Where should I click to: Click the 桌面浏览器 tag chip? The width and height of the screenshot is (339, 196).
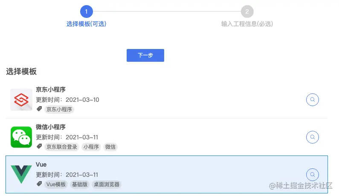pyautogui.click(x=107, y=184)
